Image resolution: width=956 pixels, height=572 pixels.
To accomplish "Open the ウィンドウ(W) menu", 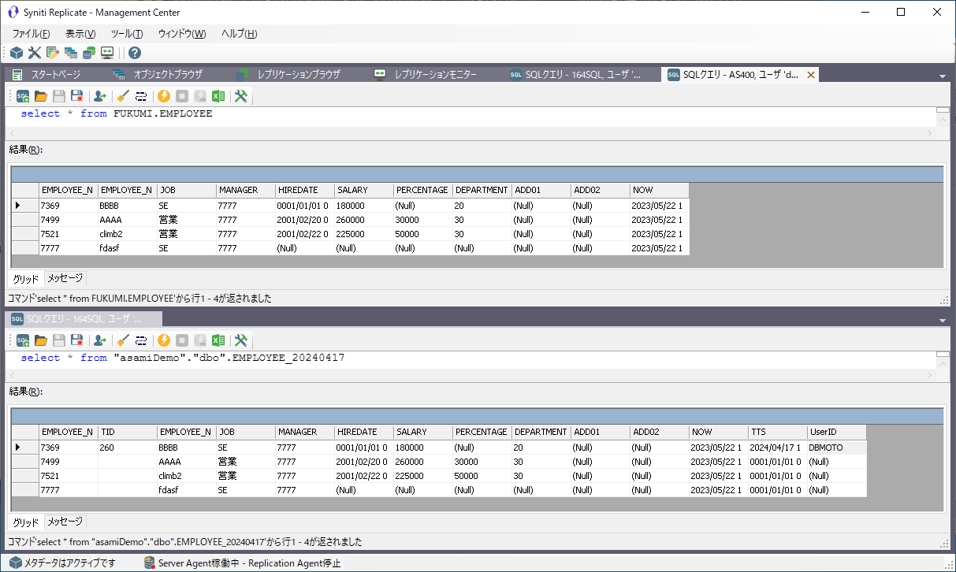I will tap(182, 34).
